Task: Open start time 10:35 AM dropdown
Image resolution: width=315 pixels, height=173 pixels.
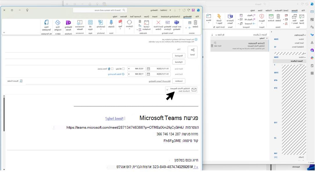Action: click(129, 69)
